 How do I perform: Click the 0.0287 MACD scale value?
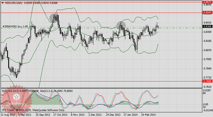click(207, 90)
